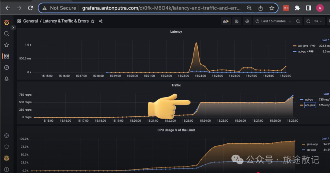The image size is (330, 173).
Task: Open the CPU Usage % of the Limit menu
Action: click(x=176, y=130)
